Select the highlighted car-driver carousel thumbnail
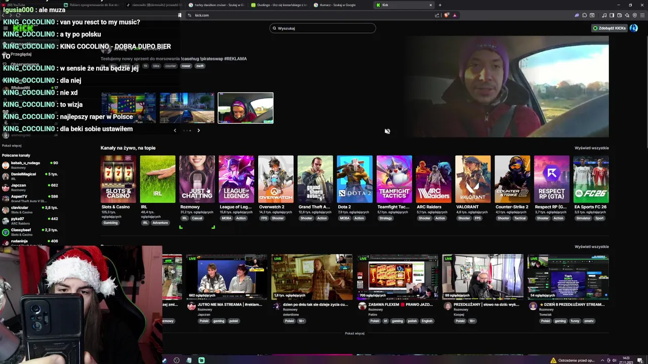This screenshot has height=364, width=648. [x=246, y=108]
